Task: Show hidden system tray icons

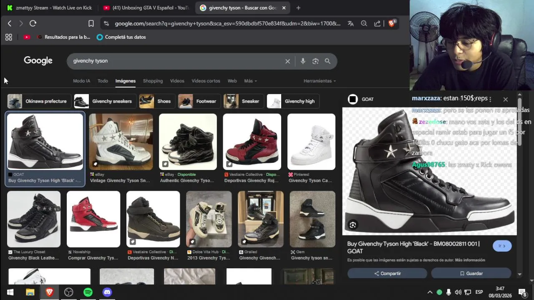Action: [430, 292]
